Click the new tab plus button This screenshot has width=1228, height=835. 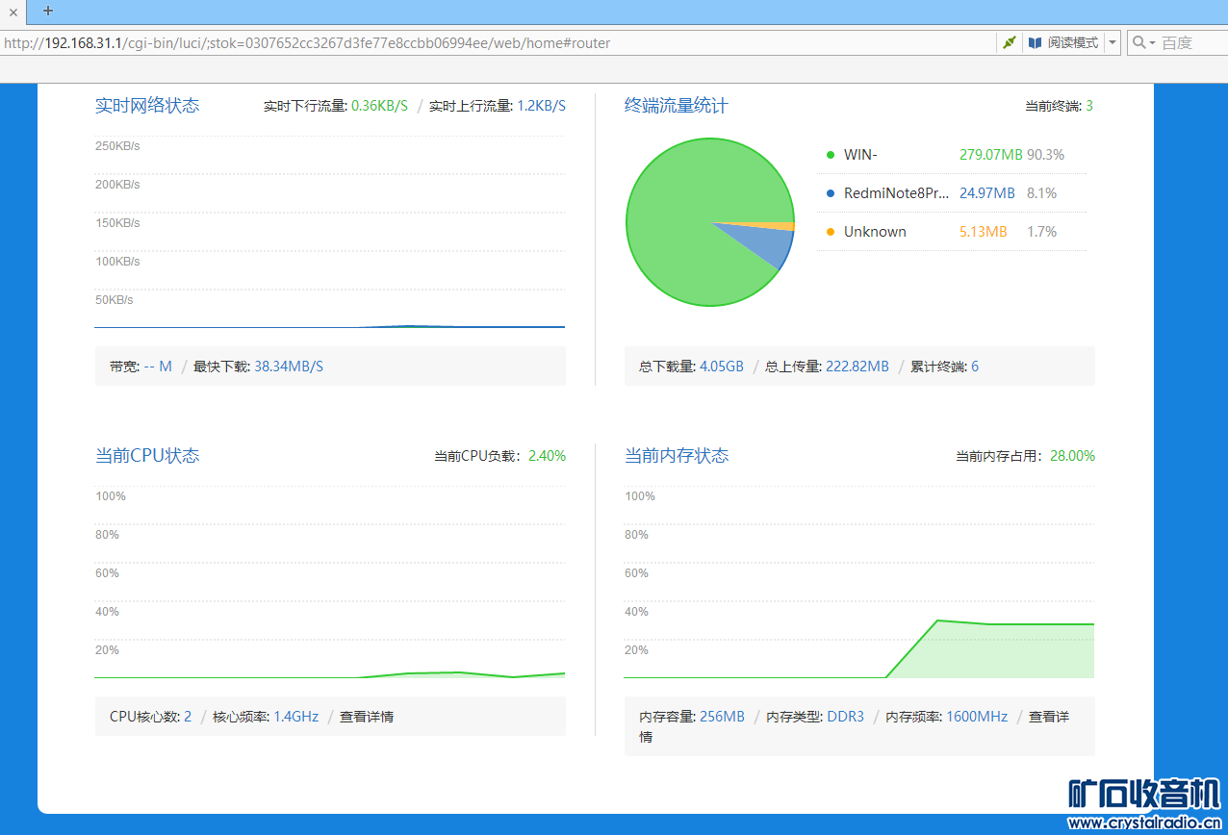[x=48, y=12]
